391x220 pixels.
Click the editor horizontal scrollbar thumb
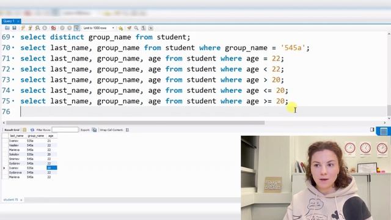pyautogui.click(x=135, y=123)
